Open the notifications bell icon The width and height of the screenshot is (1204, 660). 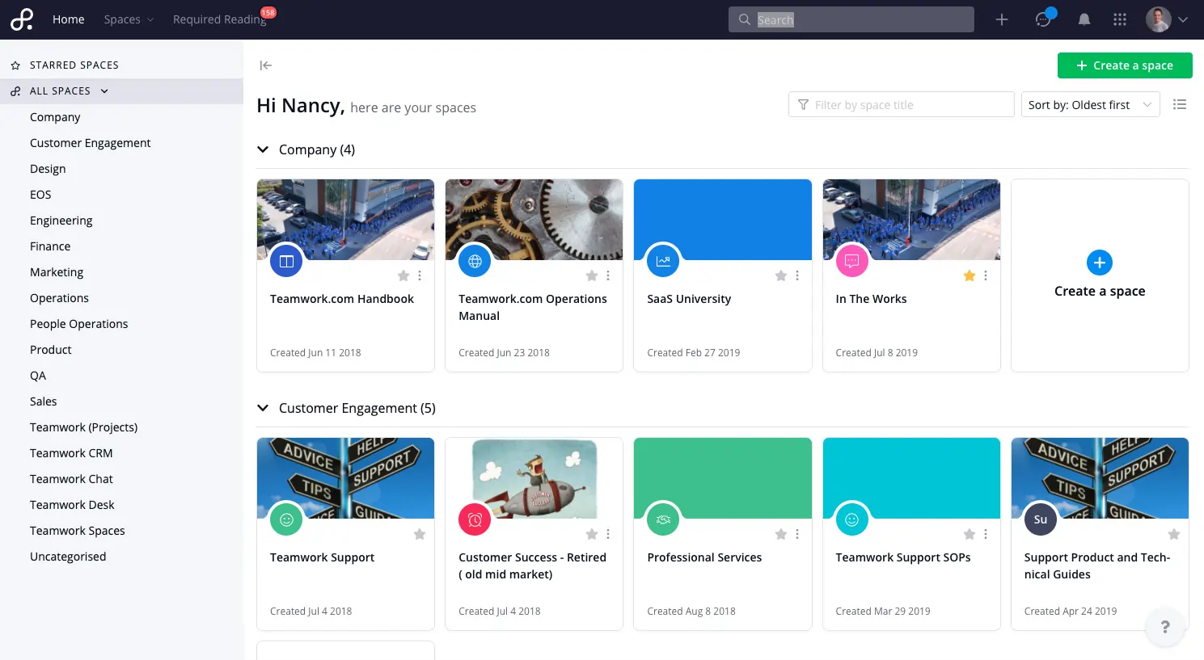pyautogui.click(x=1084, y=19)
